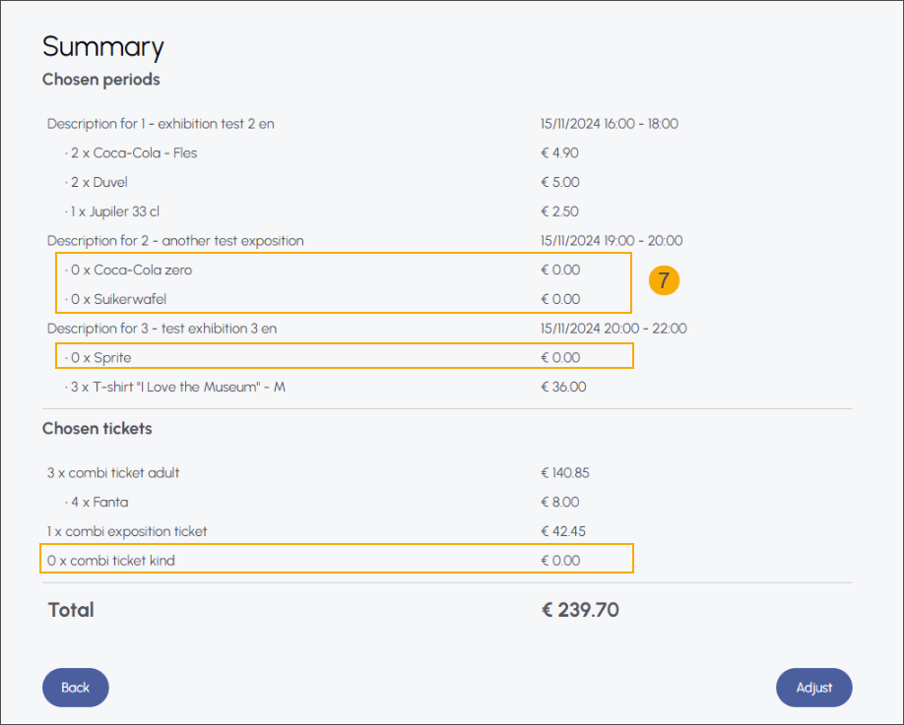Select the T-shirt "I Love the Museum" item
Viewport: 904px width, 725px height.
tap(175, 387)
